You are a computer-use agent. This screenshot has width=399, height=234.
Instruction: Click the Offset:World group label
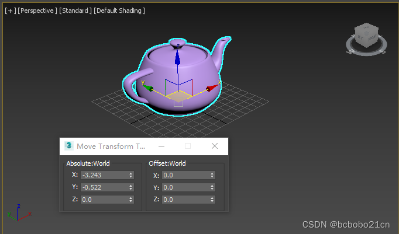[167, 163]
